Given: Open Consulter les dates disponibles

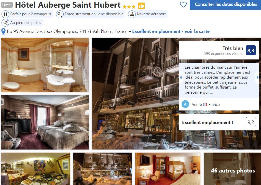Looking at the screenshot, I should click(x=225, y=5).
